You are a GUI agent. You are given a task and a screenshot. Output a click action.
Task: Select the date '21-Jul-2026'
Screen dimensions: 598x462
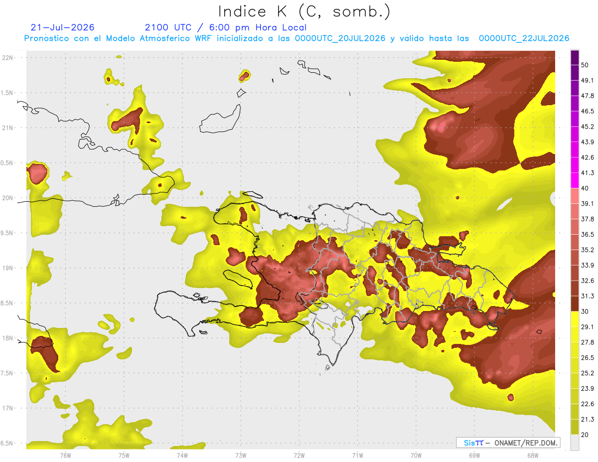tap(62, 27)
